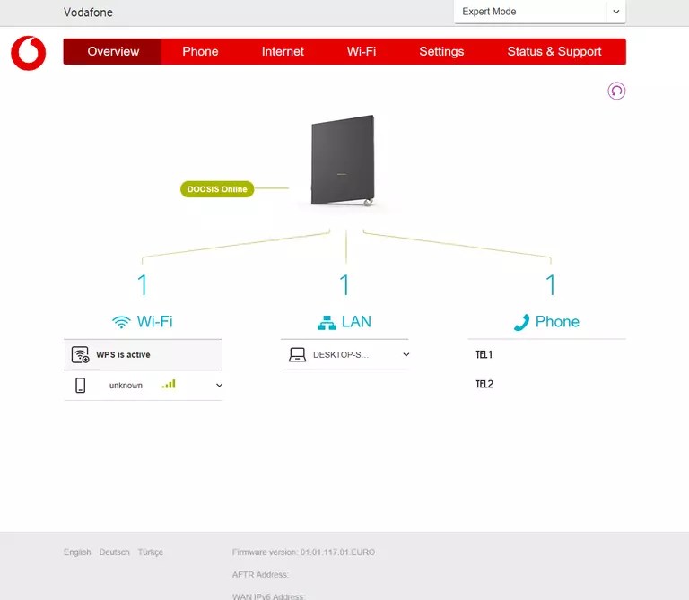Click the DESKTOP-S... device name
Image resolution: width=689 pixels, height=600 pixels.
point(341,354)
